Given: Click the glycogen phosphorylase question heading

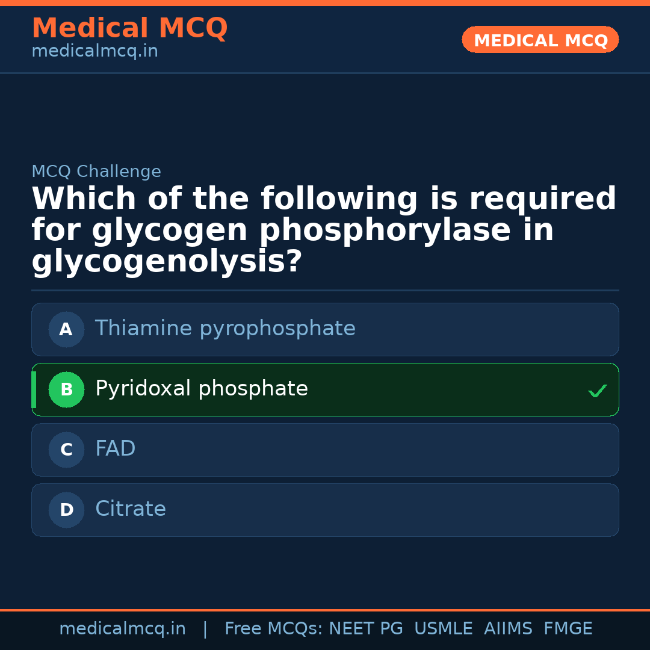Looking at the screenshot, I should click(324, 231).
